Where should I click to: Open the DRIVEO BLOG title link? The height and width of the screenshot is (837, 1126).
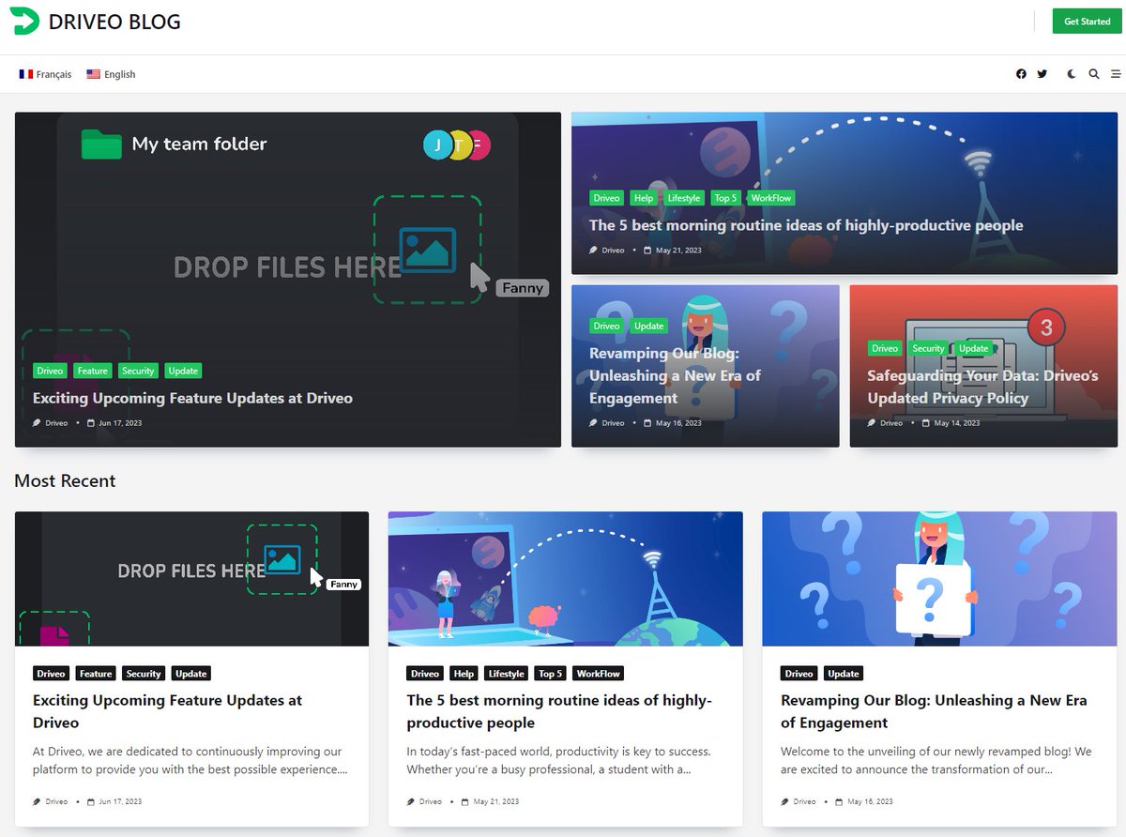(114, 22)
